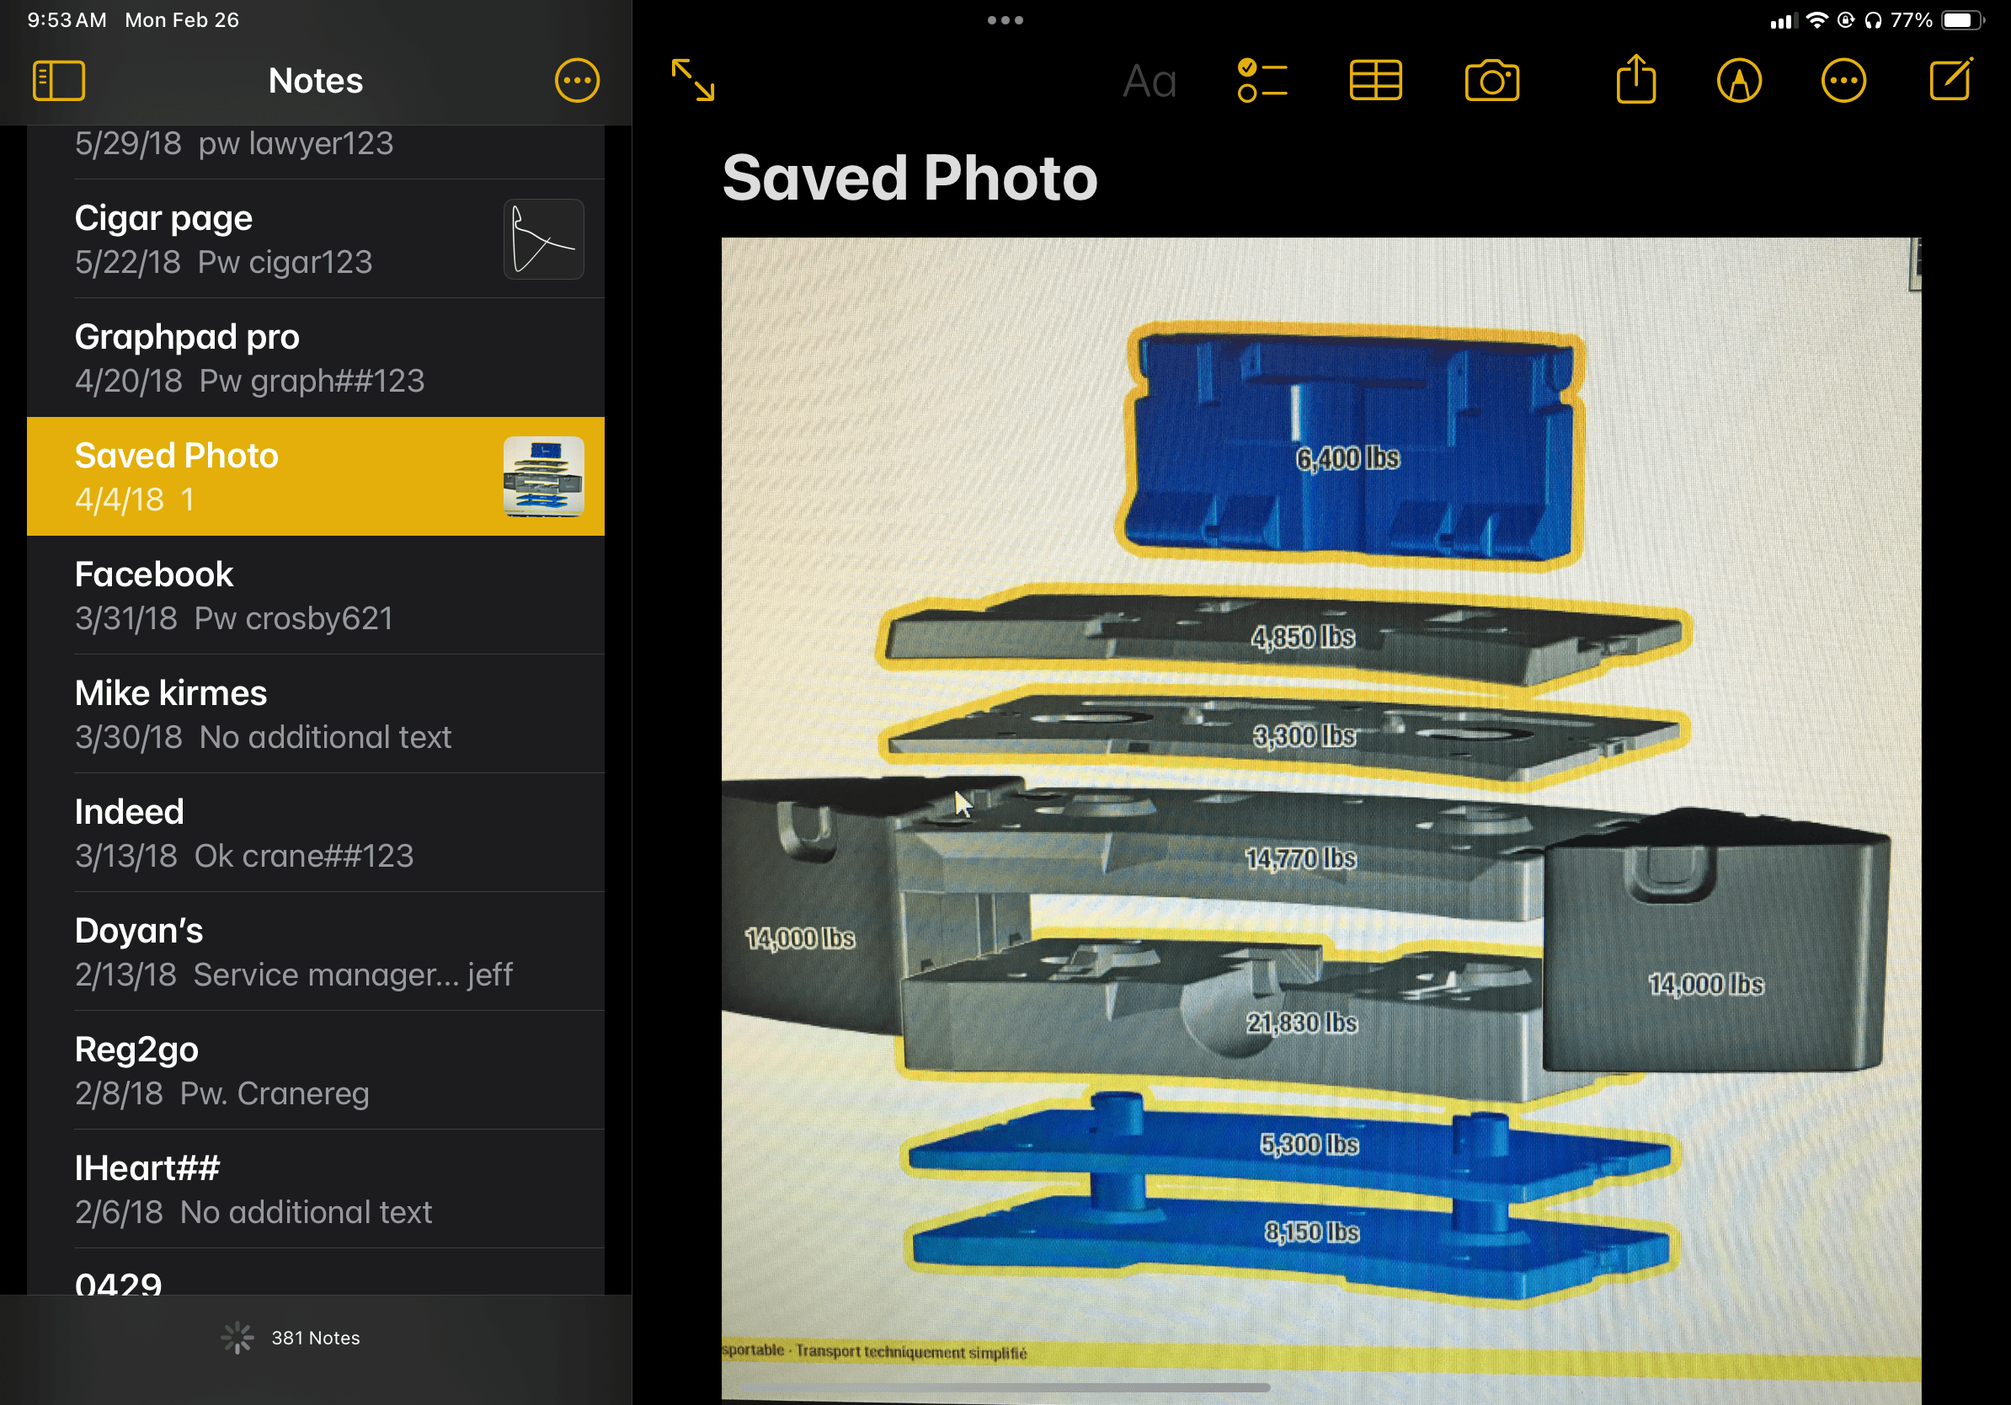Open the Cigar page note

tap(315, 239)
